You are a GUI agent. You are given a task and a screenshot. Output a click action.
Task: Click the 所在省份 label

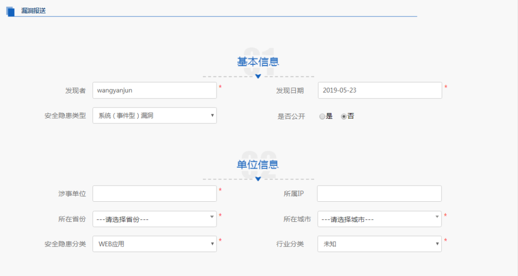click(x=72, y=219)
